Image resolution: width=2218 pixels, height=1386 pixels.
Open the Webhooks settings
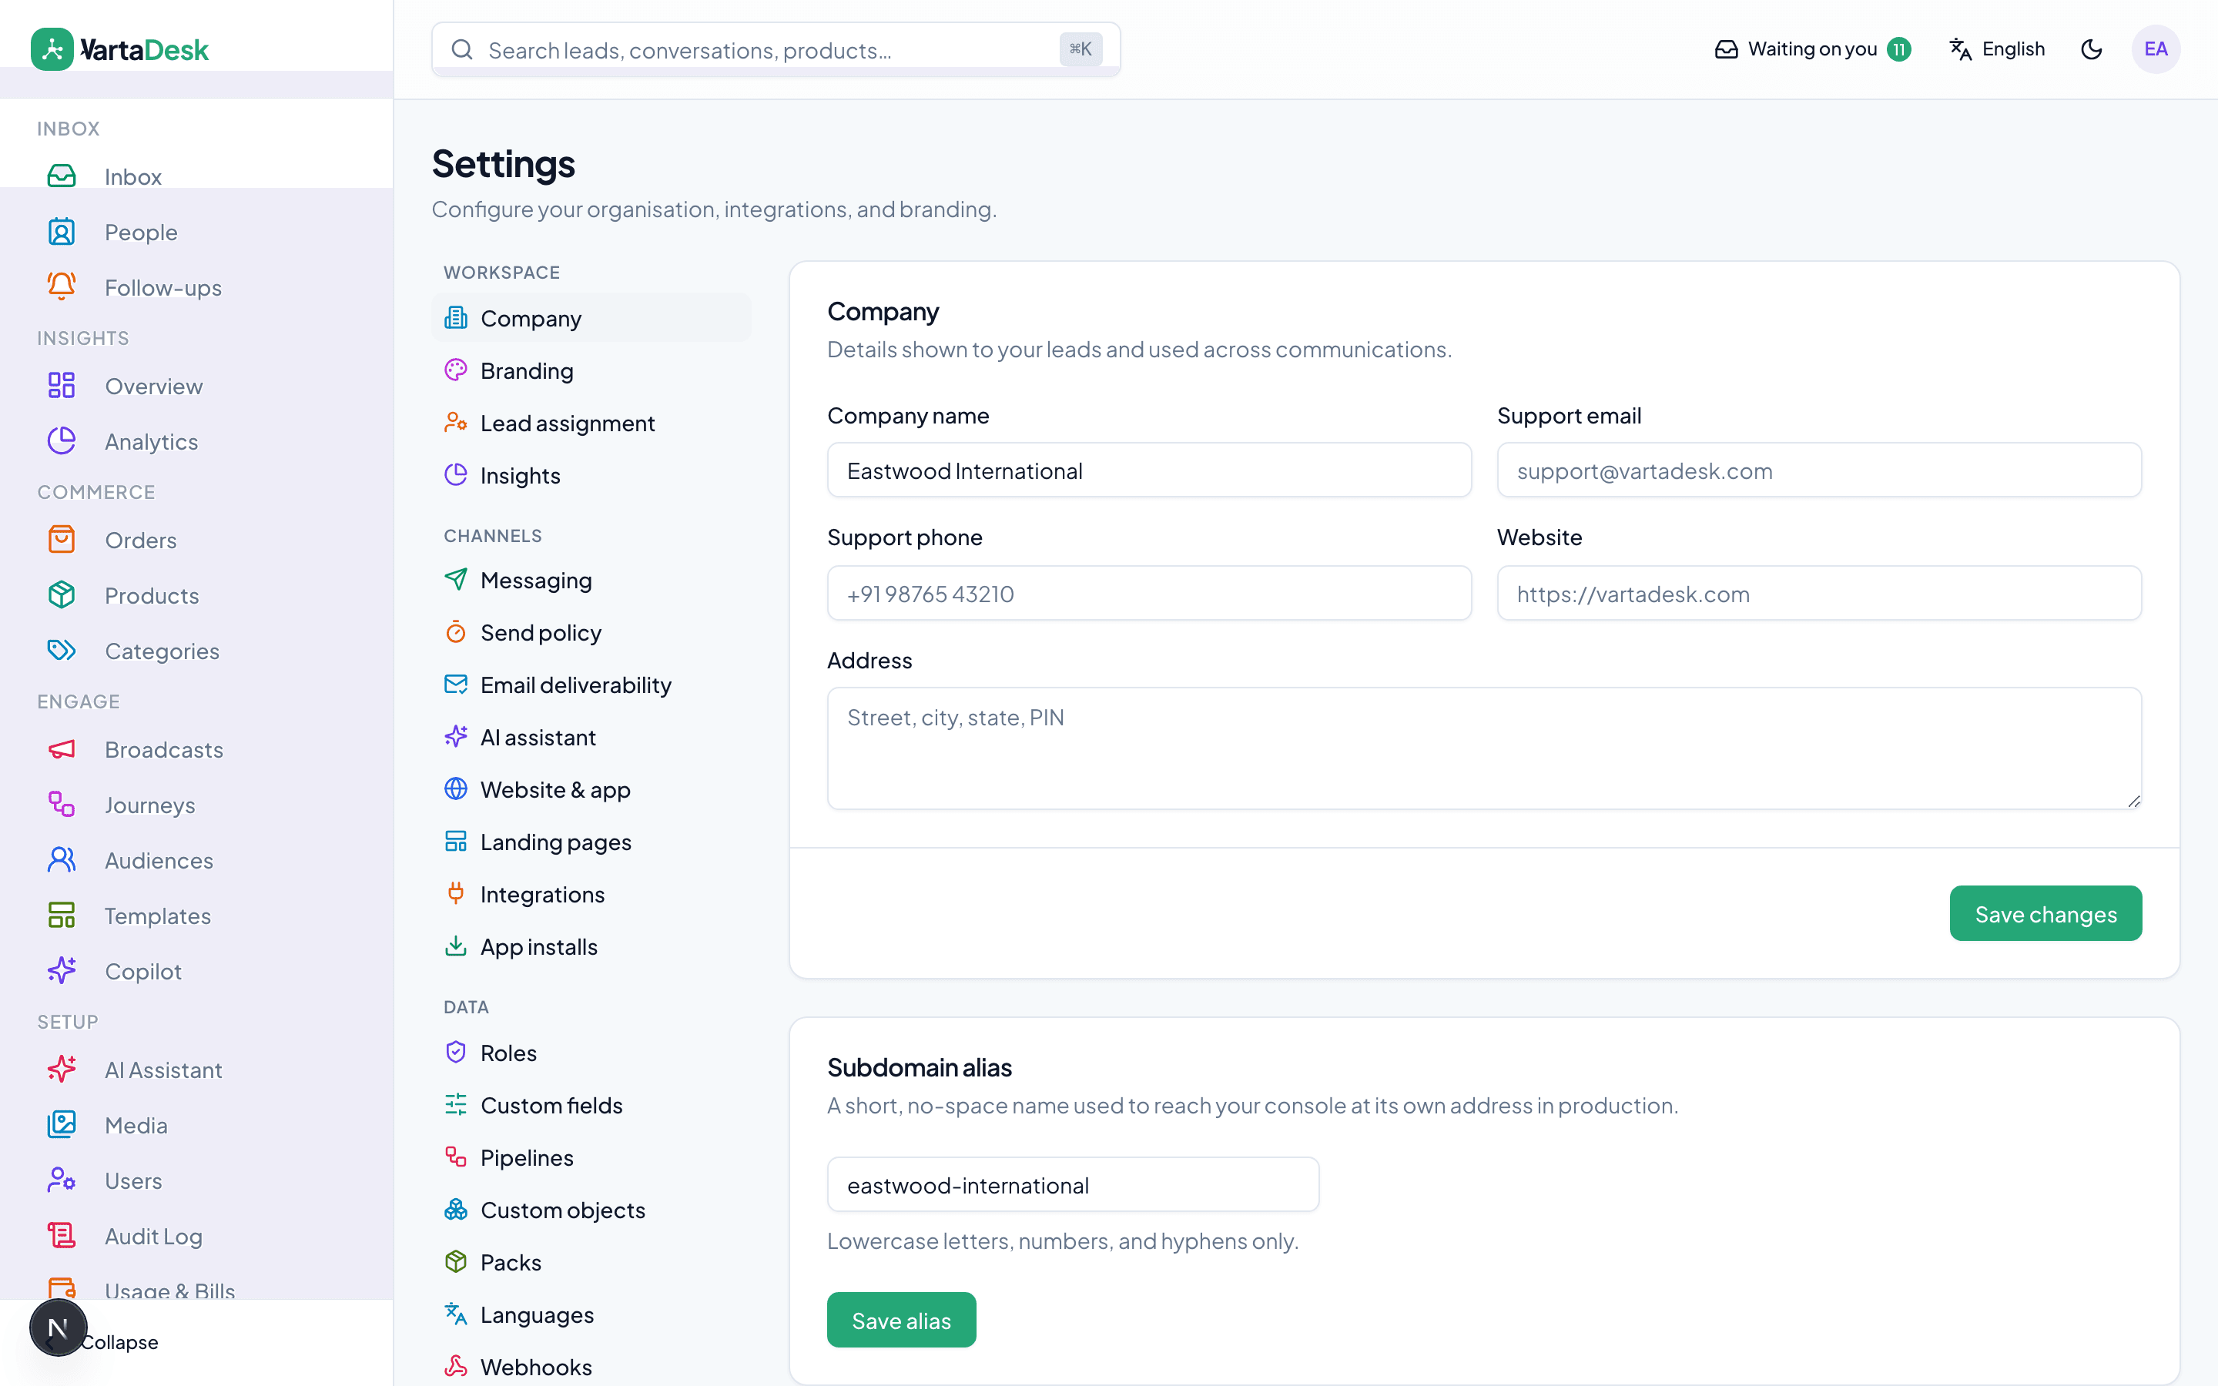591,1367
